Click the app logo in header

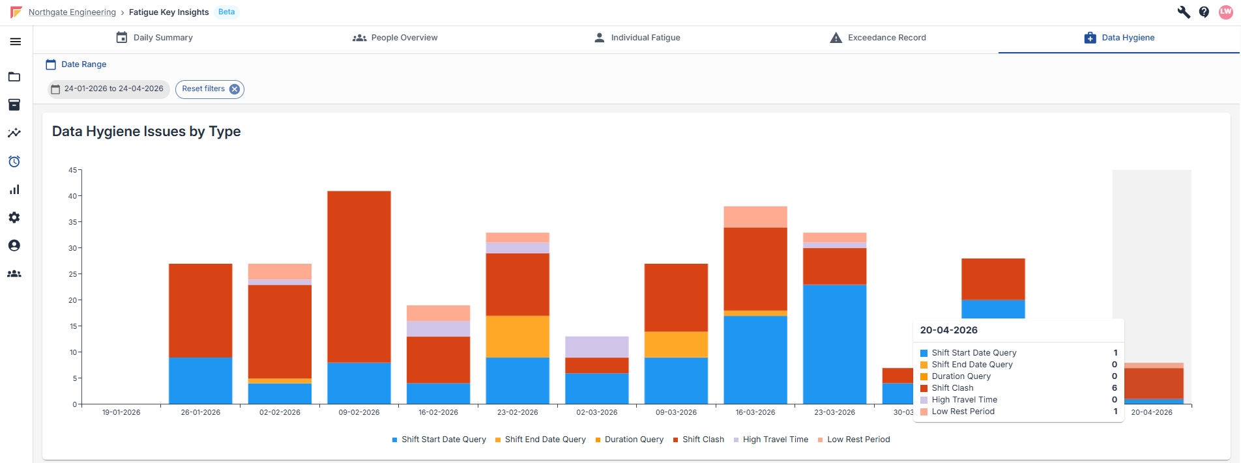click(16, 12)
